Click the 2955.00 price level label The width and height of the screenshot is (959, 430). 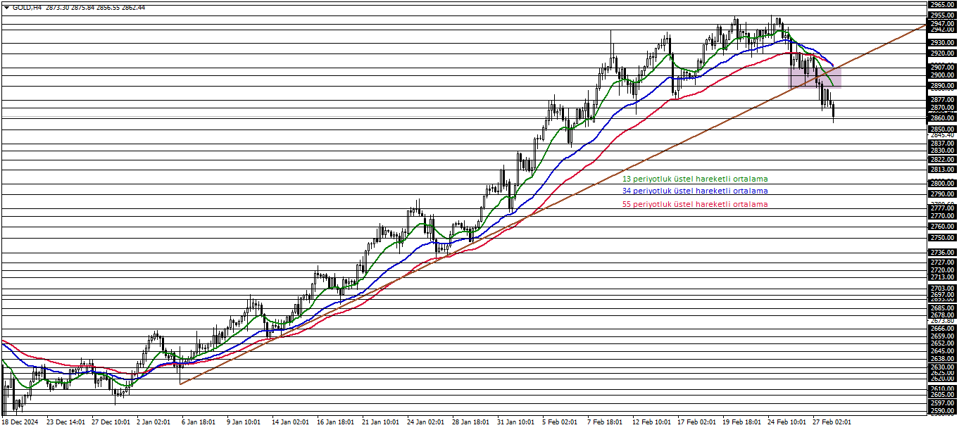(941, 15)
